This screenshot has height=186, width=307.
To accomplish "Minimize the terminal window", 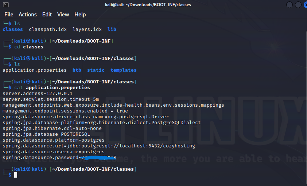I will (x=289, y=5).
